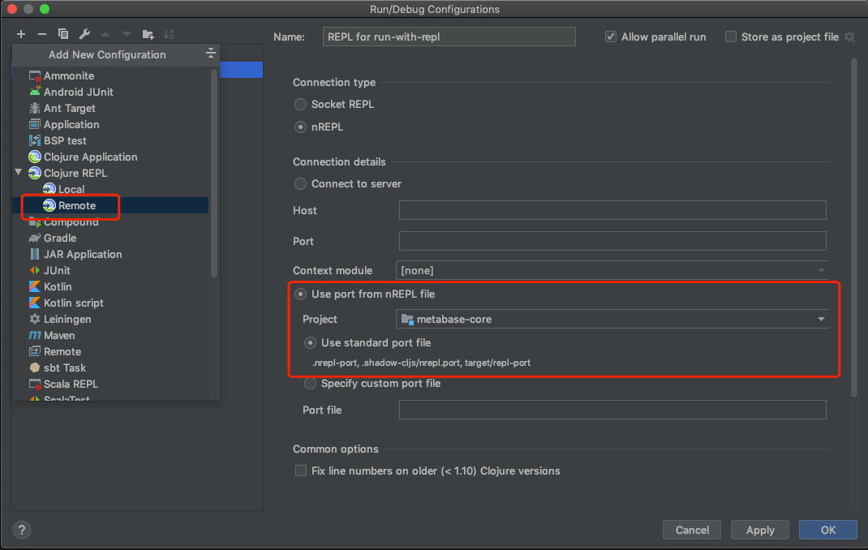Click the Apply button
868x550 pixels.
(760, 530)
